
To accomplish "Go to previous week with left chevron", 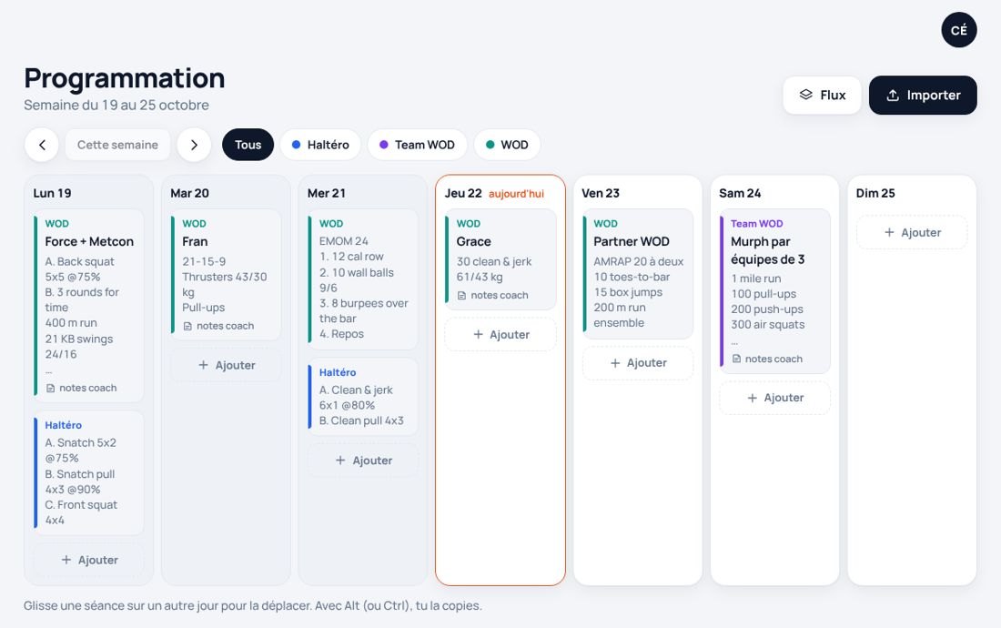I will click(42, 145).
